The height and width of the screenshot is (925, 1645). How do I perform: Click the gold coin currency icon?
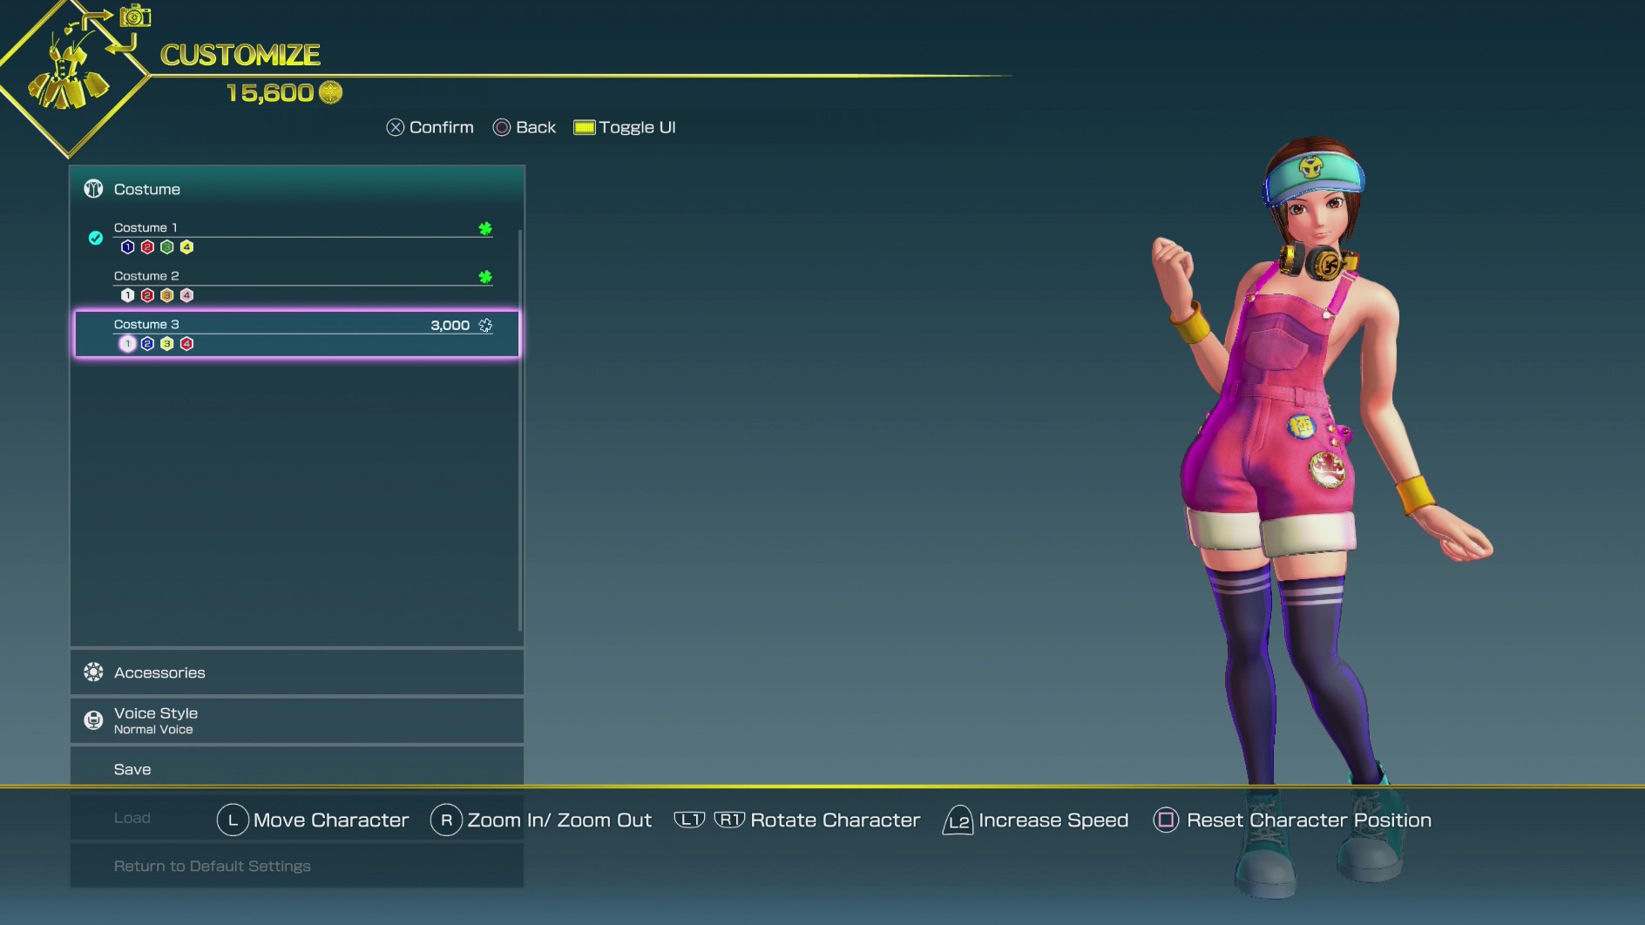[x=330, y=92]
